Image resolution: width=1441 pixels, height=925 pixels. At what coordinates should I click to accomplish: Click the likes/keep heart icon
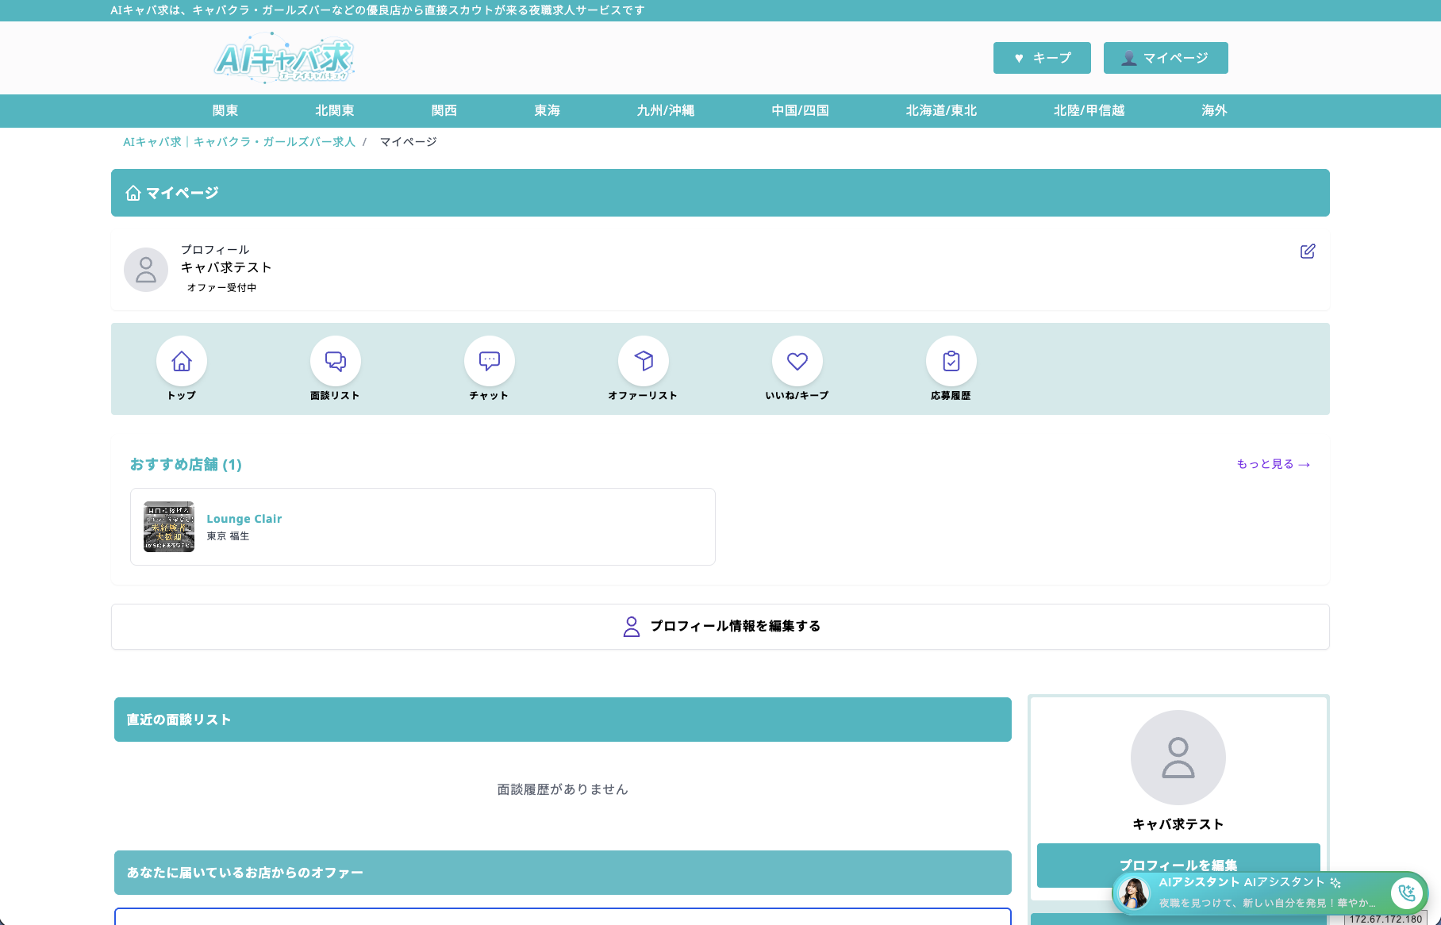pos(797,362)
